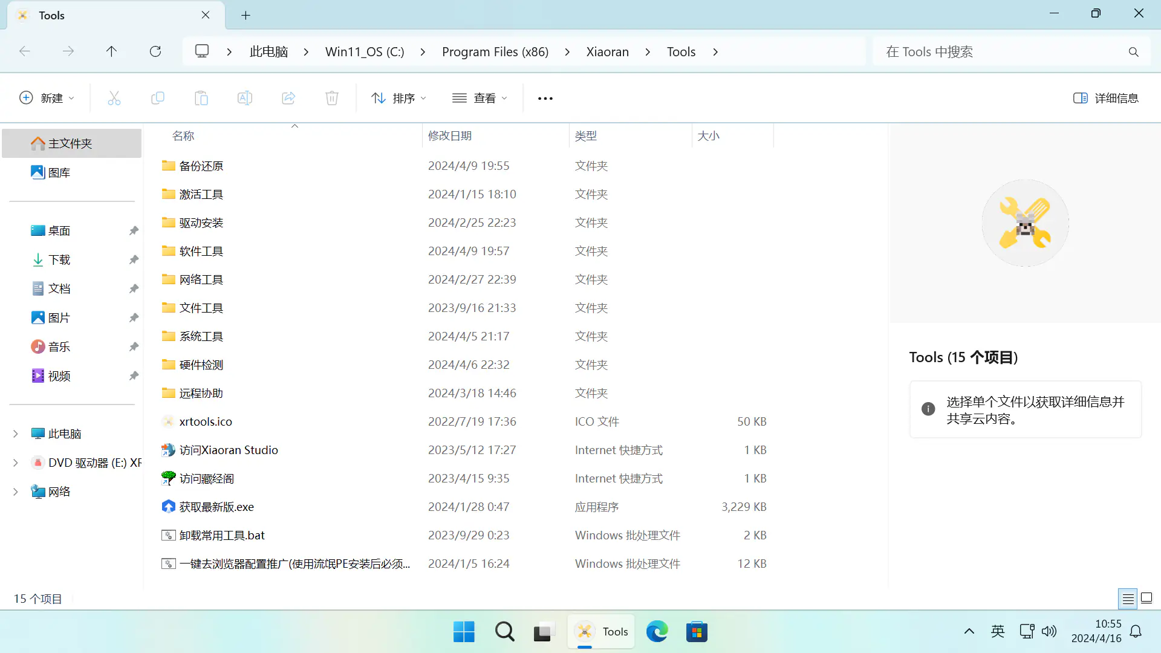Sort by the 修改日期 column header
This screenshot has height=653, width=1161.
pos(450,135)
